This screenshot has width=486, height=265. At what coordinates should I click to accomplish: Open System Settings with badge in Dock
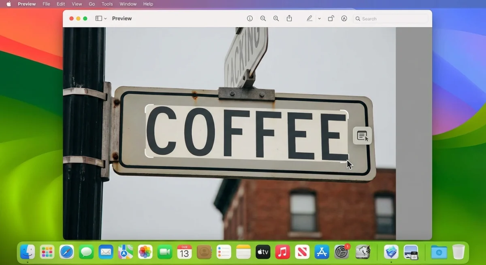[x=342, y=252]
